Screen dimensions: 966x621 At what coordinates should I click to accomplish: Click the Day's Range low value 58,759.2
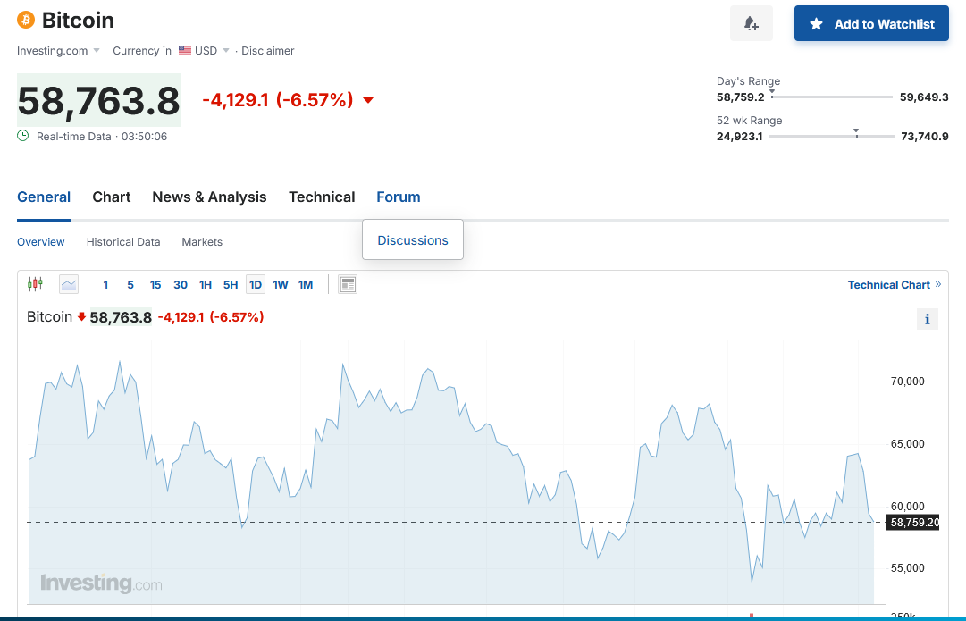click(x=741, y=97)
